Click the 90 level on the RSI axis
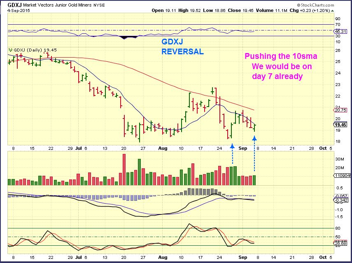 [338, 19]
